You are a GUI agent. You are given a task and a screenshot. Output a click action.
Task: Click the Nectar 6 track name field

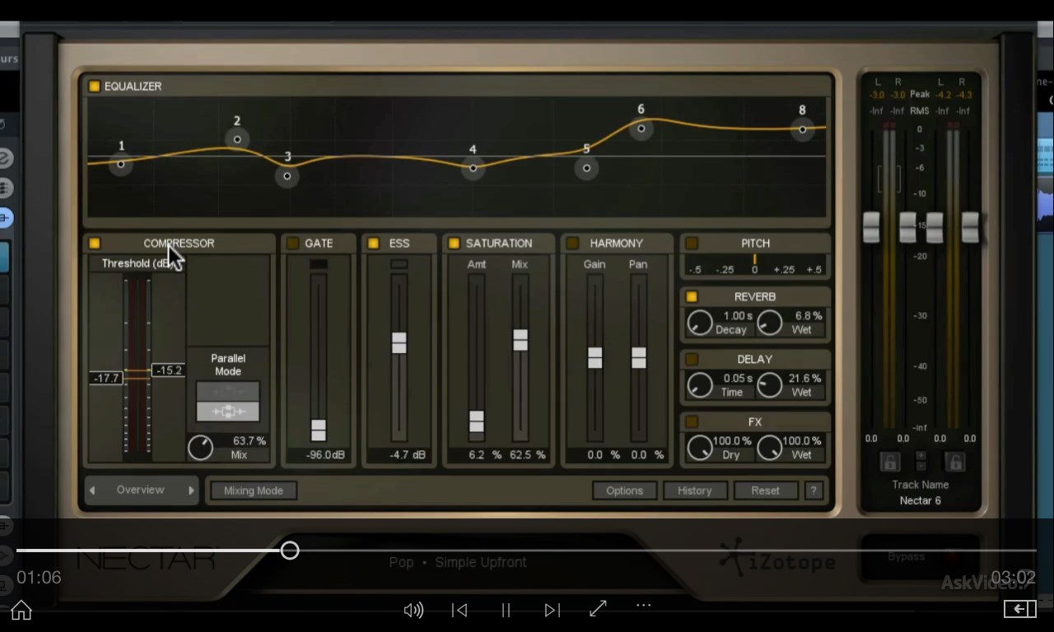pos(921,500)
